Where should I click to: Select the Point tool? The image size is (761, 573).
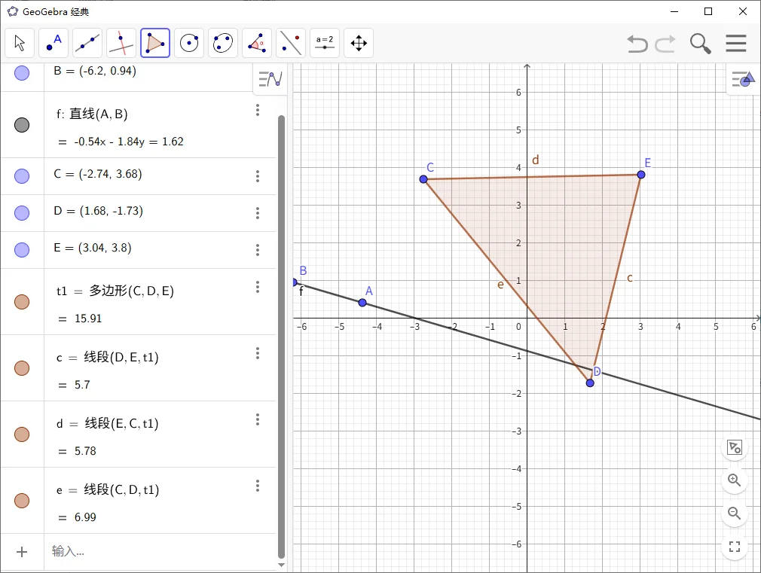53,43
